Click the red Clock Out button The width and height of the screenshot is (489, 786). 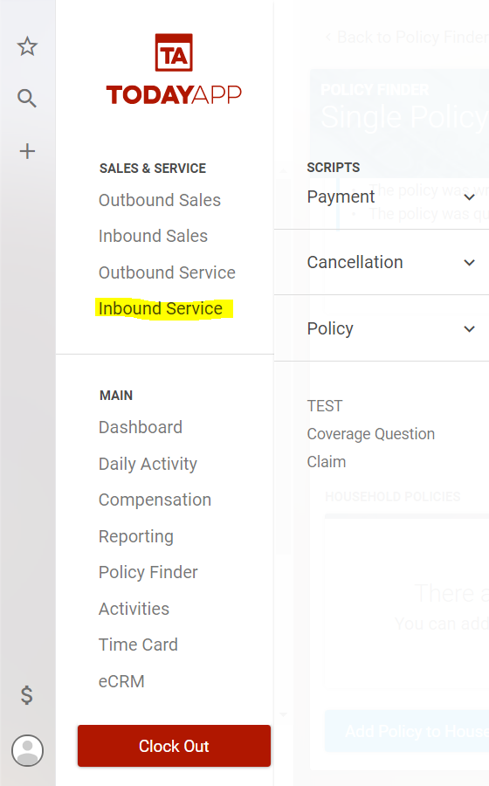(x=174, y=746)
